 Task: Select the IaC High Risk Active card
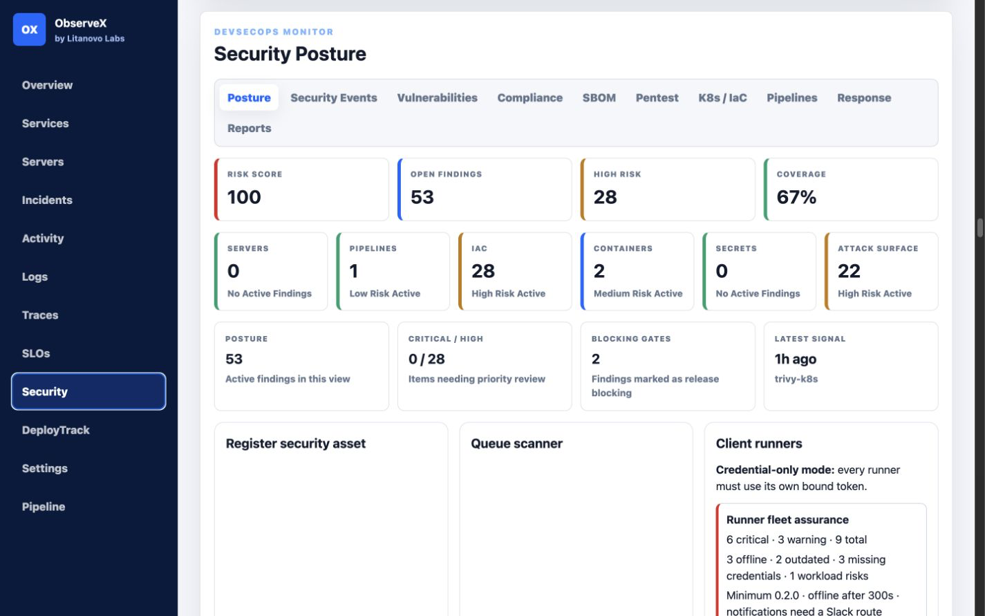515,271
